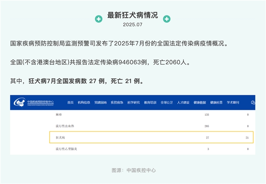Navigate to 健康科普
The width and height of the screenshot is (266, 184).
[216, 103]
